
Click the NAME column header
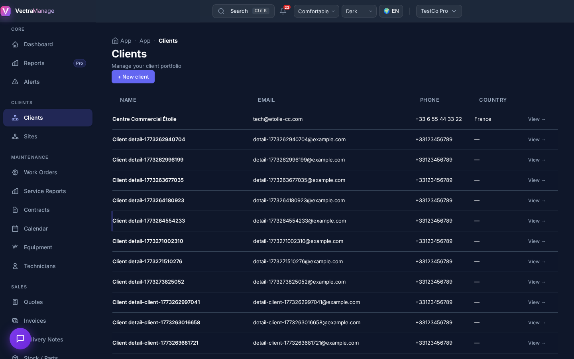coord(128,100)
